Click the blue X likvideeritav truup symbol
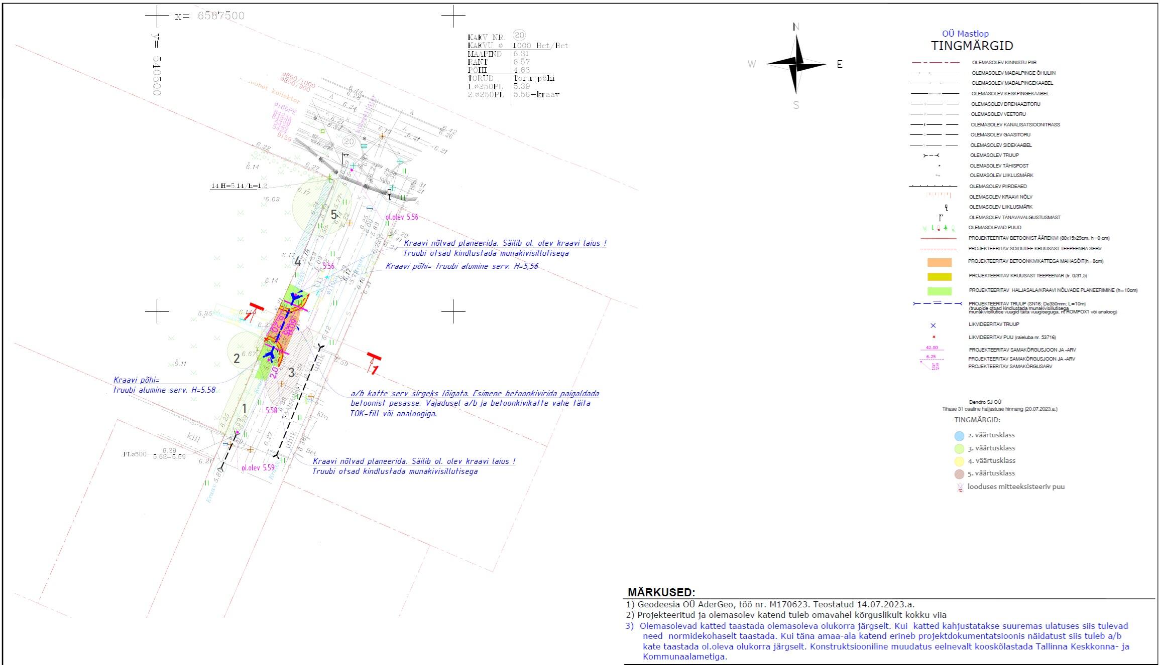The image size is (1160, 665). 933,325
